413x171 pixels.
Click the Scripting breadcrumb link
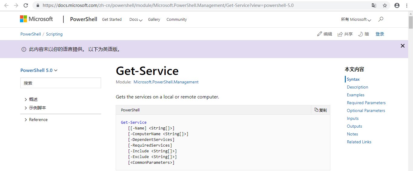point(54,34)
